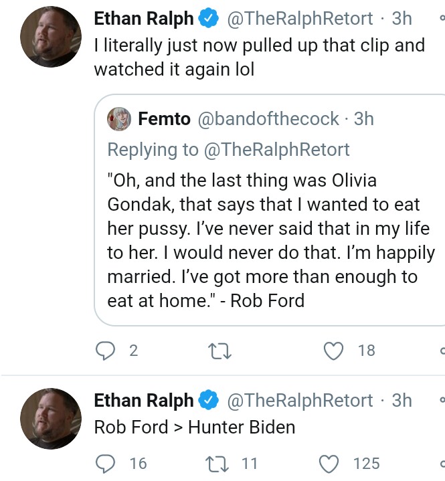Open share icon on second tweet
Viewport: 445px width, 481px height.
[x=442, y=464]
